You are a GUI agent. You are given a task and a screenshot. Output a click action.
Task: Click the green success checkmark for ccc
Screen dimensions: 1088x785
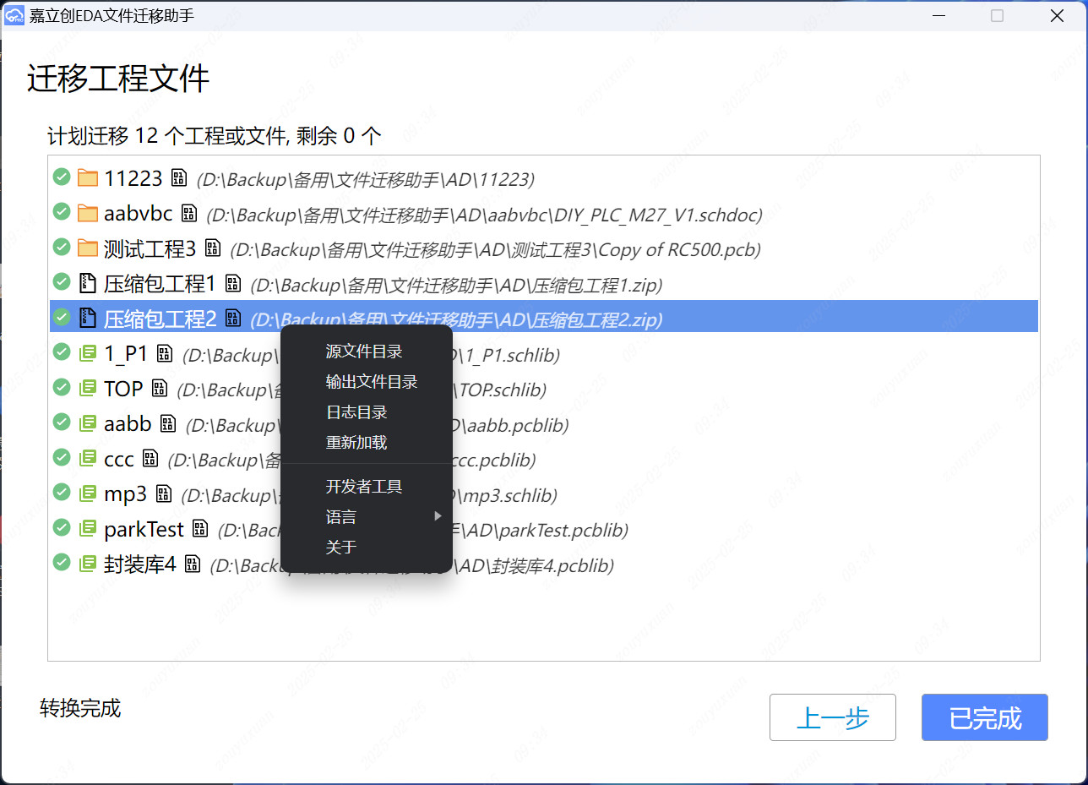[x=62, y=457]
